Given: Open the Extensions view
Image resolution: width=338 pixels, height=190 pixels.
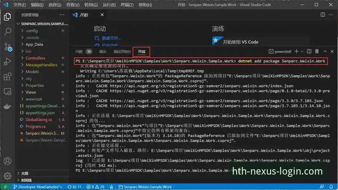Looking at the screenshot, I should (7, 77).
